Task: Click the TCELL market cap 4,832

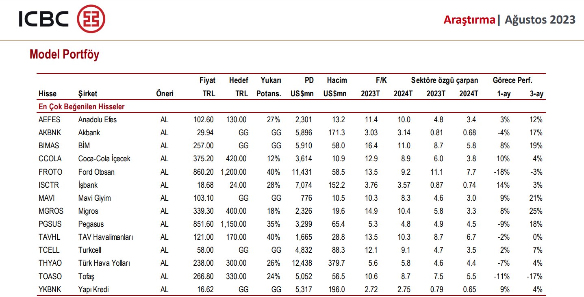Action: 304,250
